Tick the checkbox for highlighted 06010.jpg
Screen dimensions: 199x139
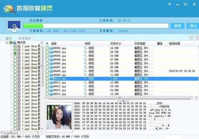tap(47, 78)
